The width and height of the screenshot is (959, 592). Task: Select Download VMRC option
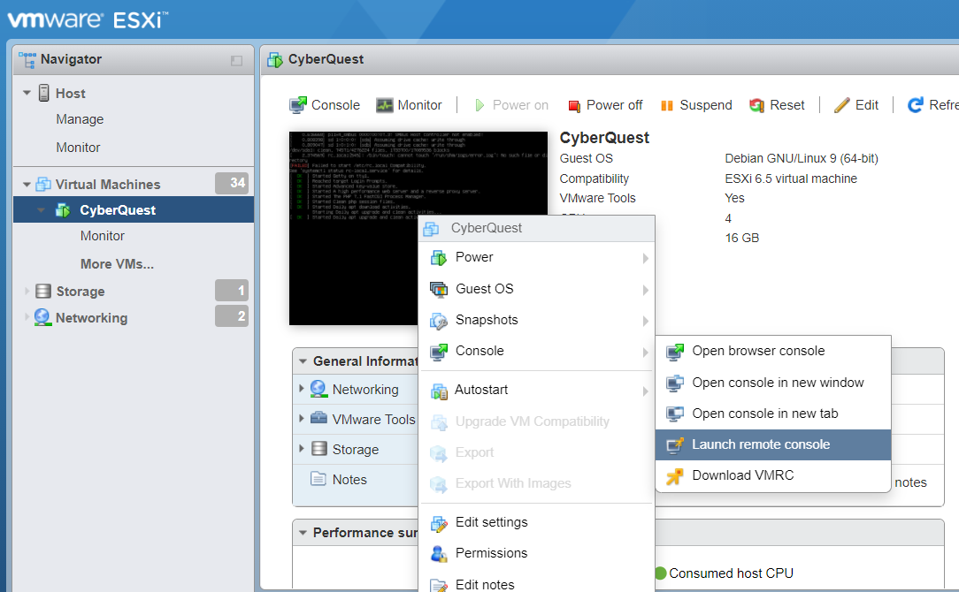coord(773,475)
